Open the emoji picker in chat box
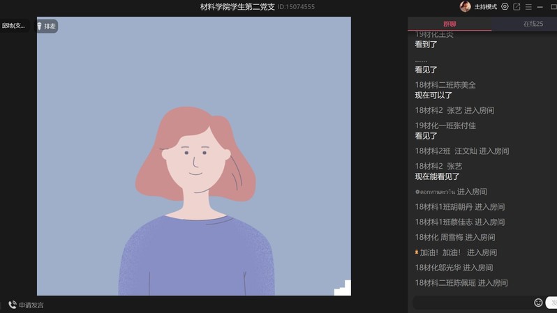This screenshot has height=313, width=557. (x=538, y=303)
